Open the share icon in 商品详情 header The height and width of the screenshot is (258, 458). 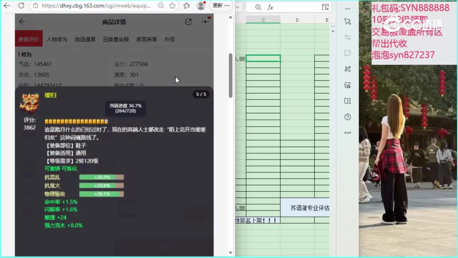pos(188,21)
